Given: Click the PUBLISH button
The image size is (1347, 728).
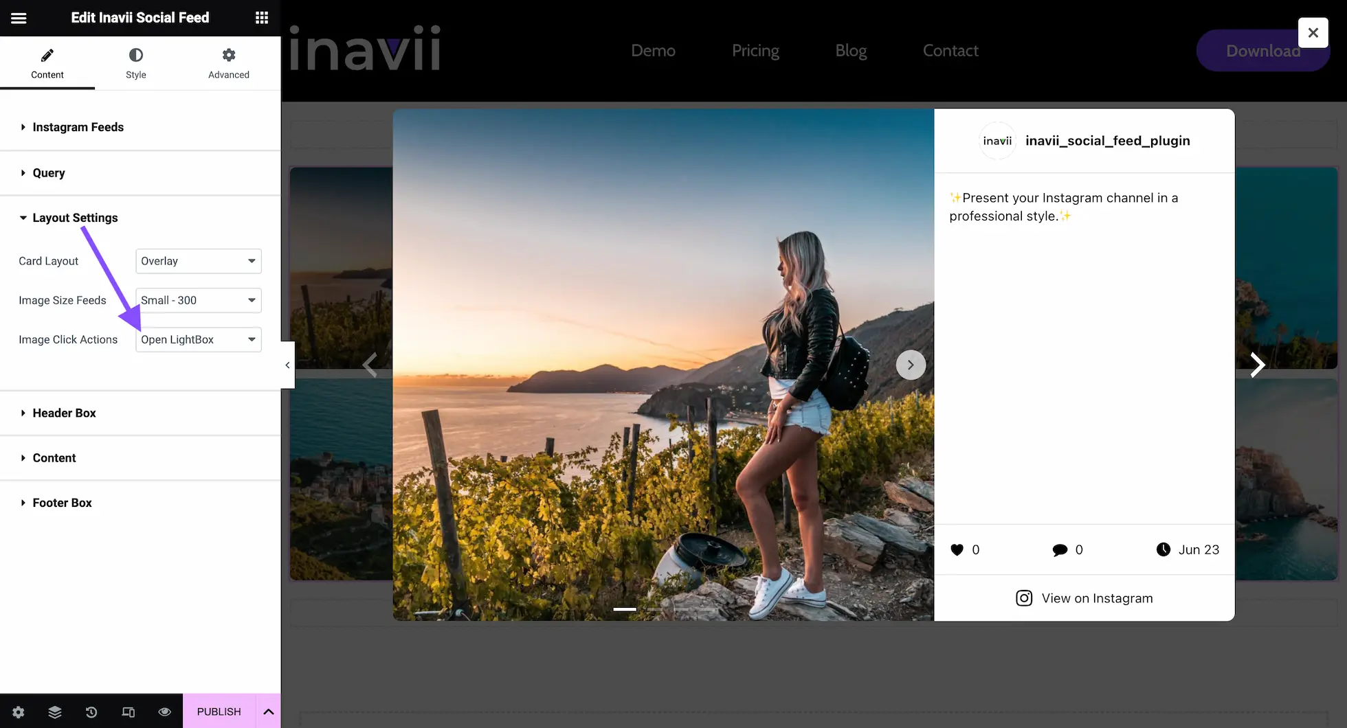Looking at the screenshot, I should (219, 712).
